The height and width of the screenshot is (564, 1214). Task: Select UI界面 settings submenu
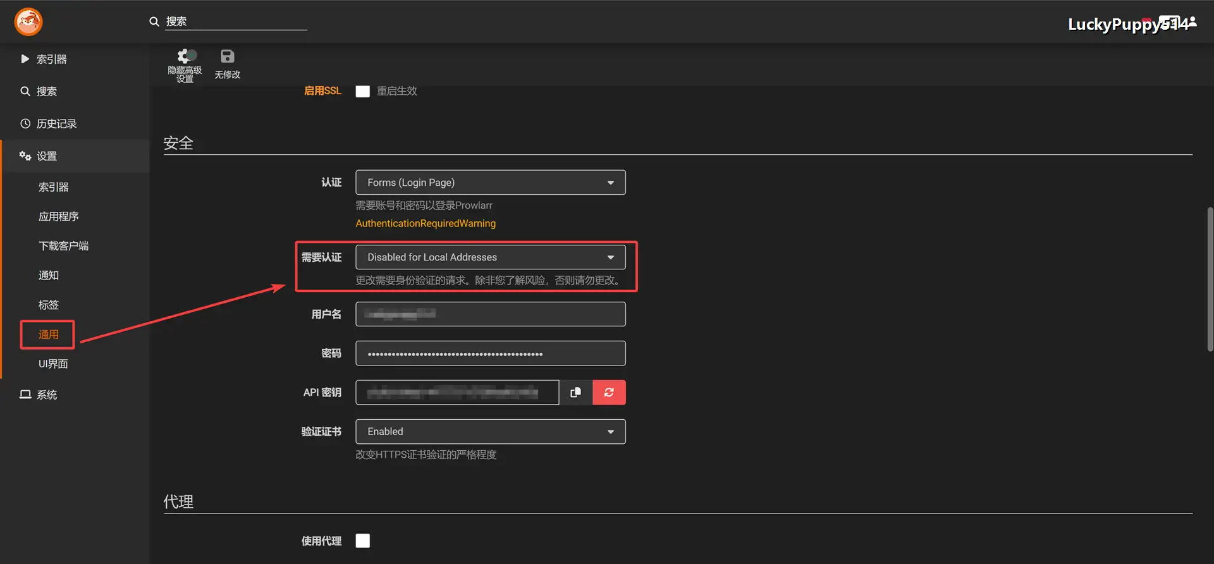(53, 364)
